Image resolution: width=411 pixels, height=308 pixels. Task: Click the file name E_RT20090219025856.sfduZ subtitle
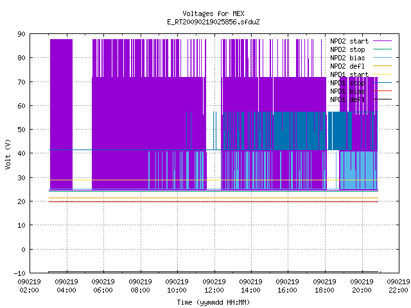[x=213, y=22]
